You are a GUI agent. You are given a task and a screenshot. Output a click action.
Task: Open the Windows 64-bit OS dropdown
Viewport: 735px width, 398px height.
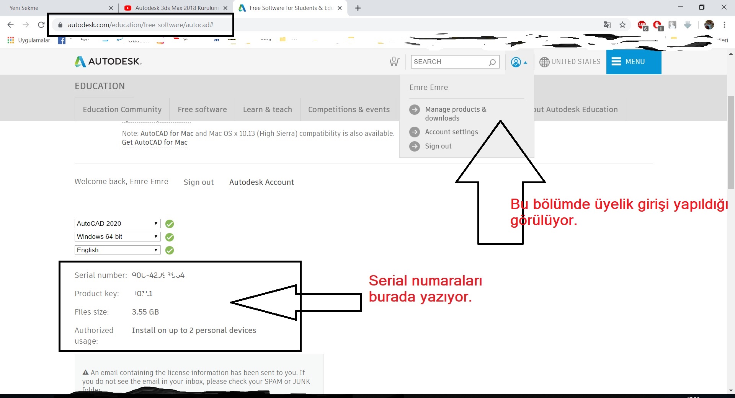(118, 237)
